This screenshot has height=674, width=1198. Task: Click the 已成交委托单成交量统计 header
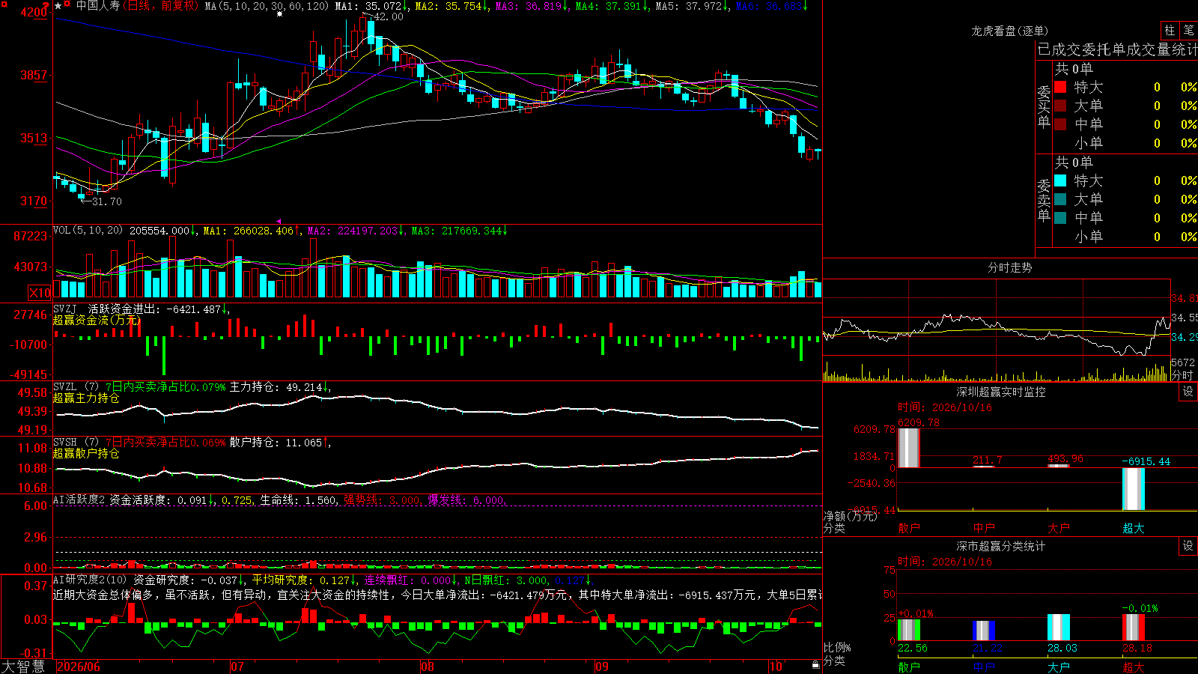click(1117, 49)
